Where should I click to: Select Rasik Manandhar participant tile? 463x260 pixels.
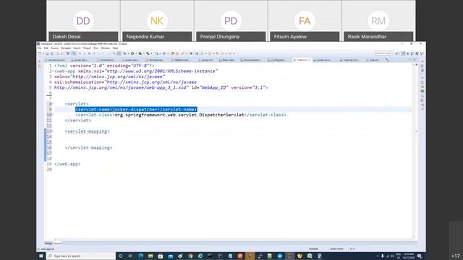(x=378, y=21)
